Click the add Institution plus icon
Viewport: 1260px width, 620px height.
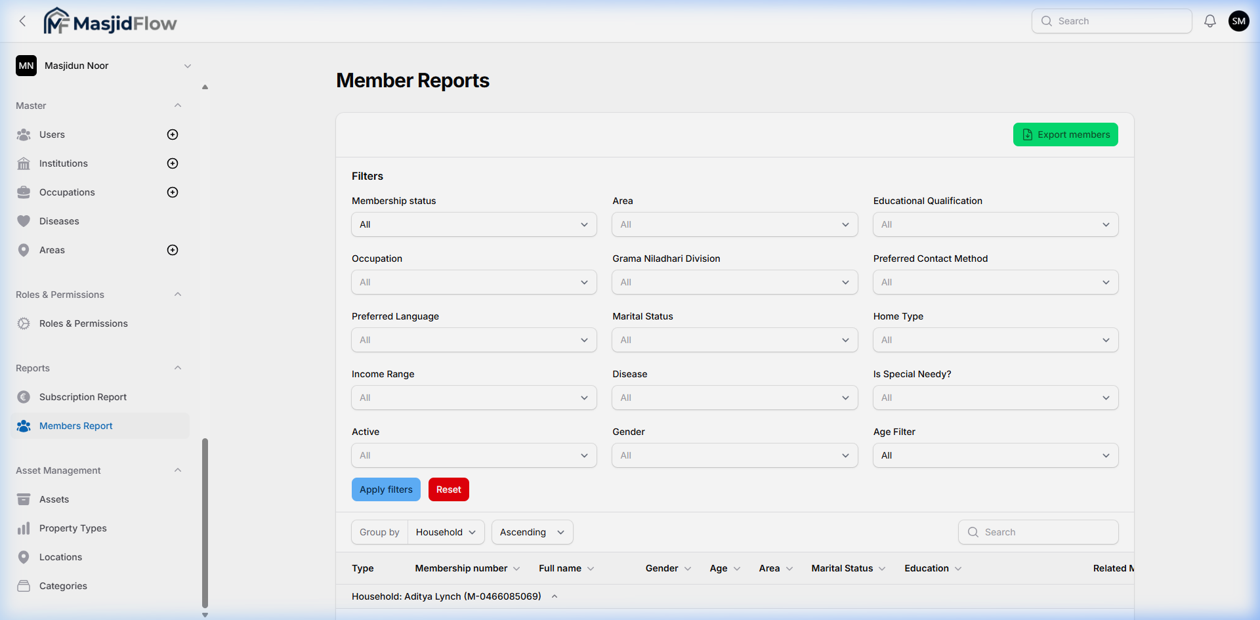tap(172, 163)
